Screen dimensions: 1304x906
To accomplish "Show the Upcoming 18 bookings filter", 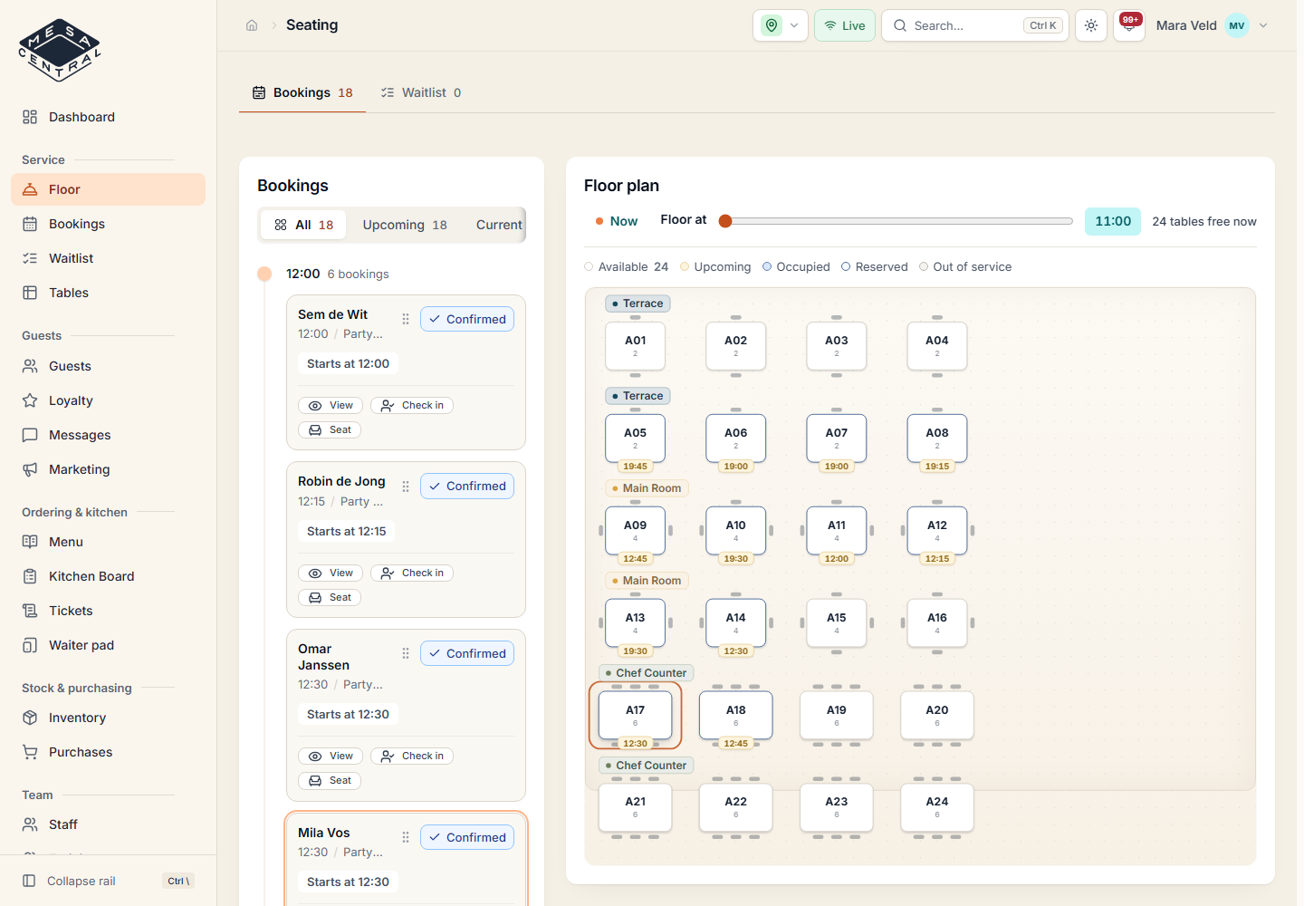I will pyautogui.click(x=405, y=225).
